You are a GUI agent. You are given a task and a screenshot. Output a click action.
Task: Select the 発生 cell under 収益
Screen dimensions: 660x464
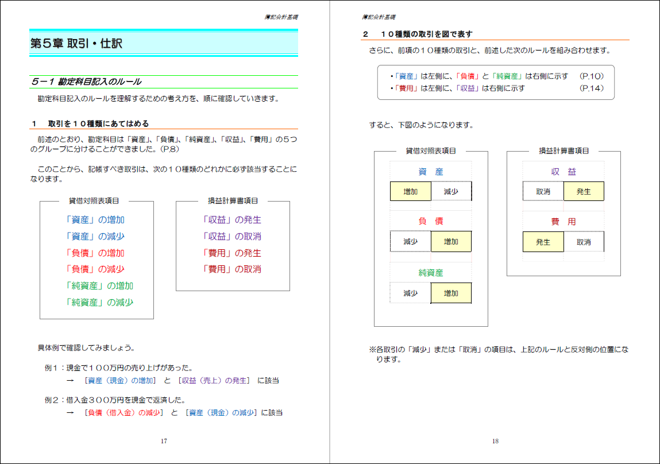584,191
